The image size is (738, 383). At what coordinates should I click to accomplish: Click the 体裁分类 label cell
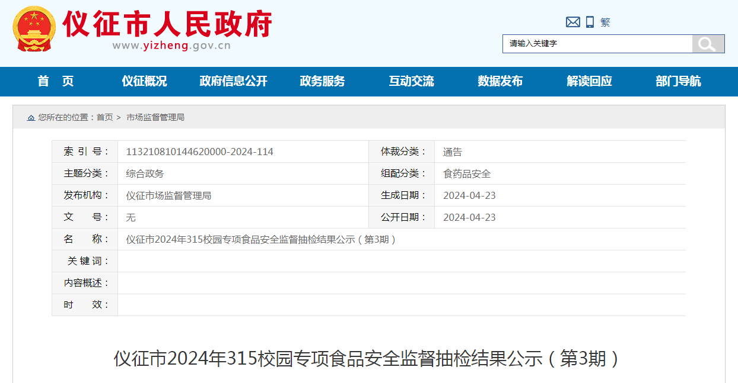pos(402,152)
